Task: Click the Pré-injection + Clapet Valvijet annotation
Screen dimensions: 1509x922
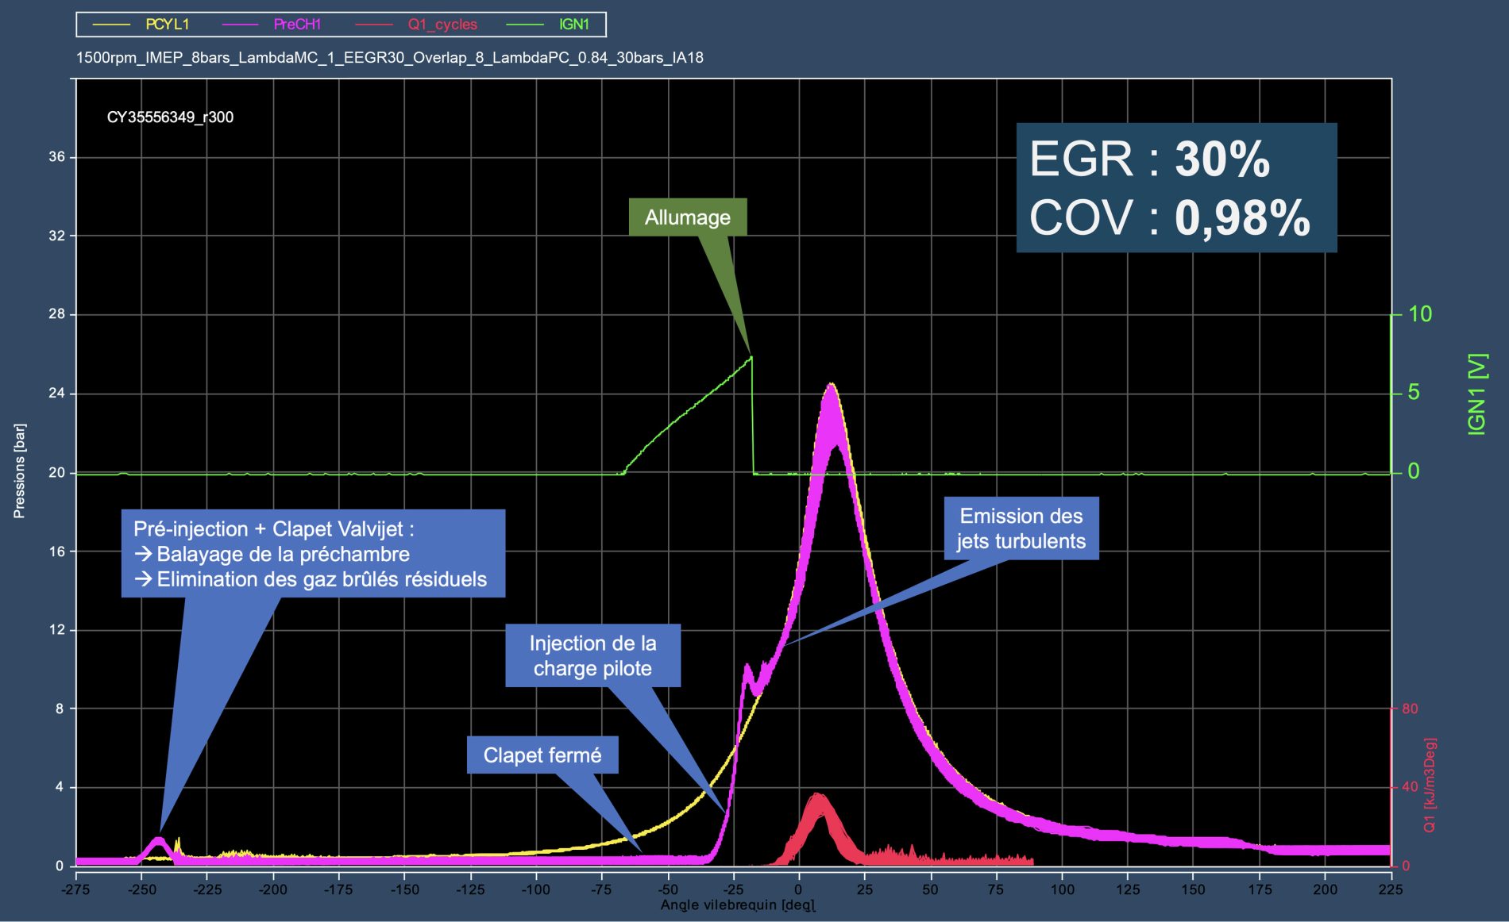Action: 313,554
